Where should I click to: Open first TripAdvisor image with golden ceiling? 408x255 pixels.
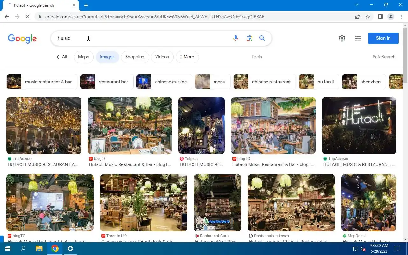[44, 126]
